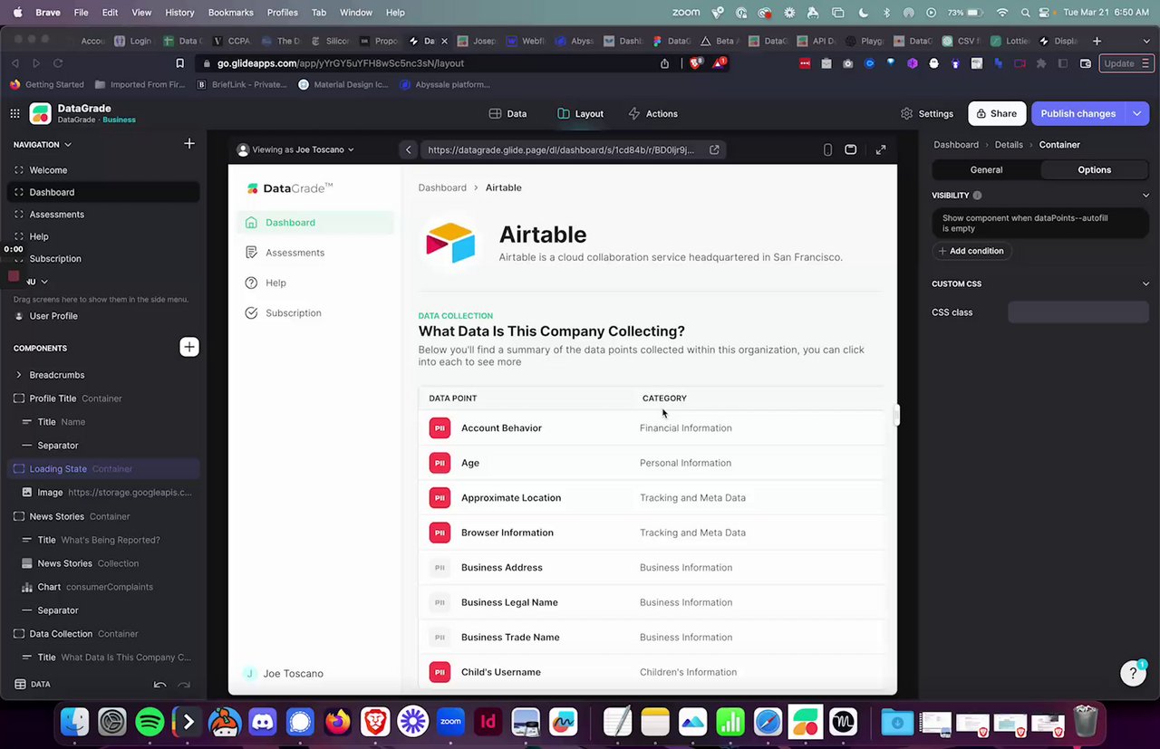This screenshot has height=749, width=1160.
Task: Select Chart consumerComplaints component
Action: tap(103, 587)
